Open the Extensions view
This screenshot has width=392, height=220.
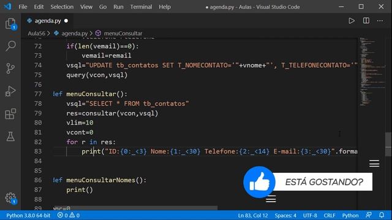coord(10,114)
